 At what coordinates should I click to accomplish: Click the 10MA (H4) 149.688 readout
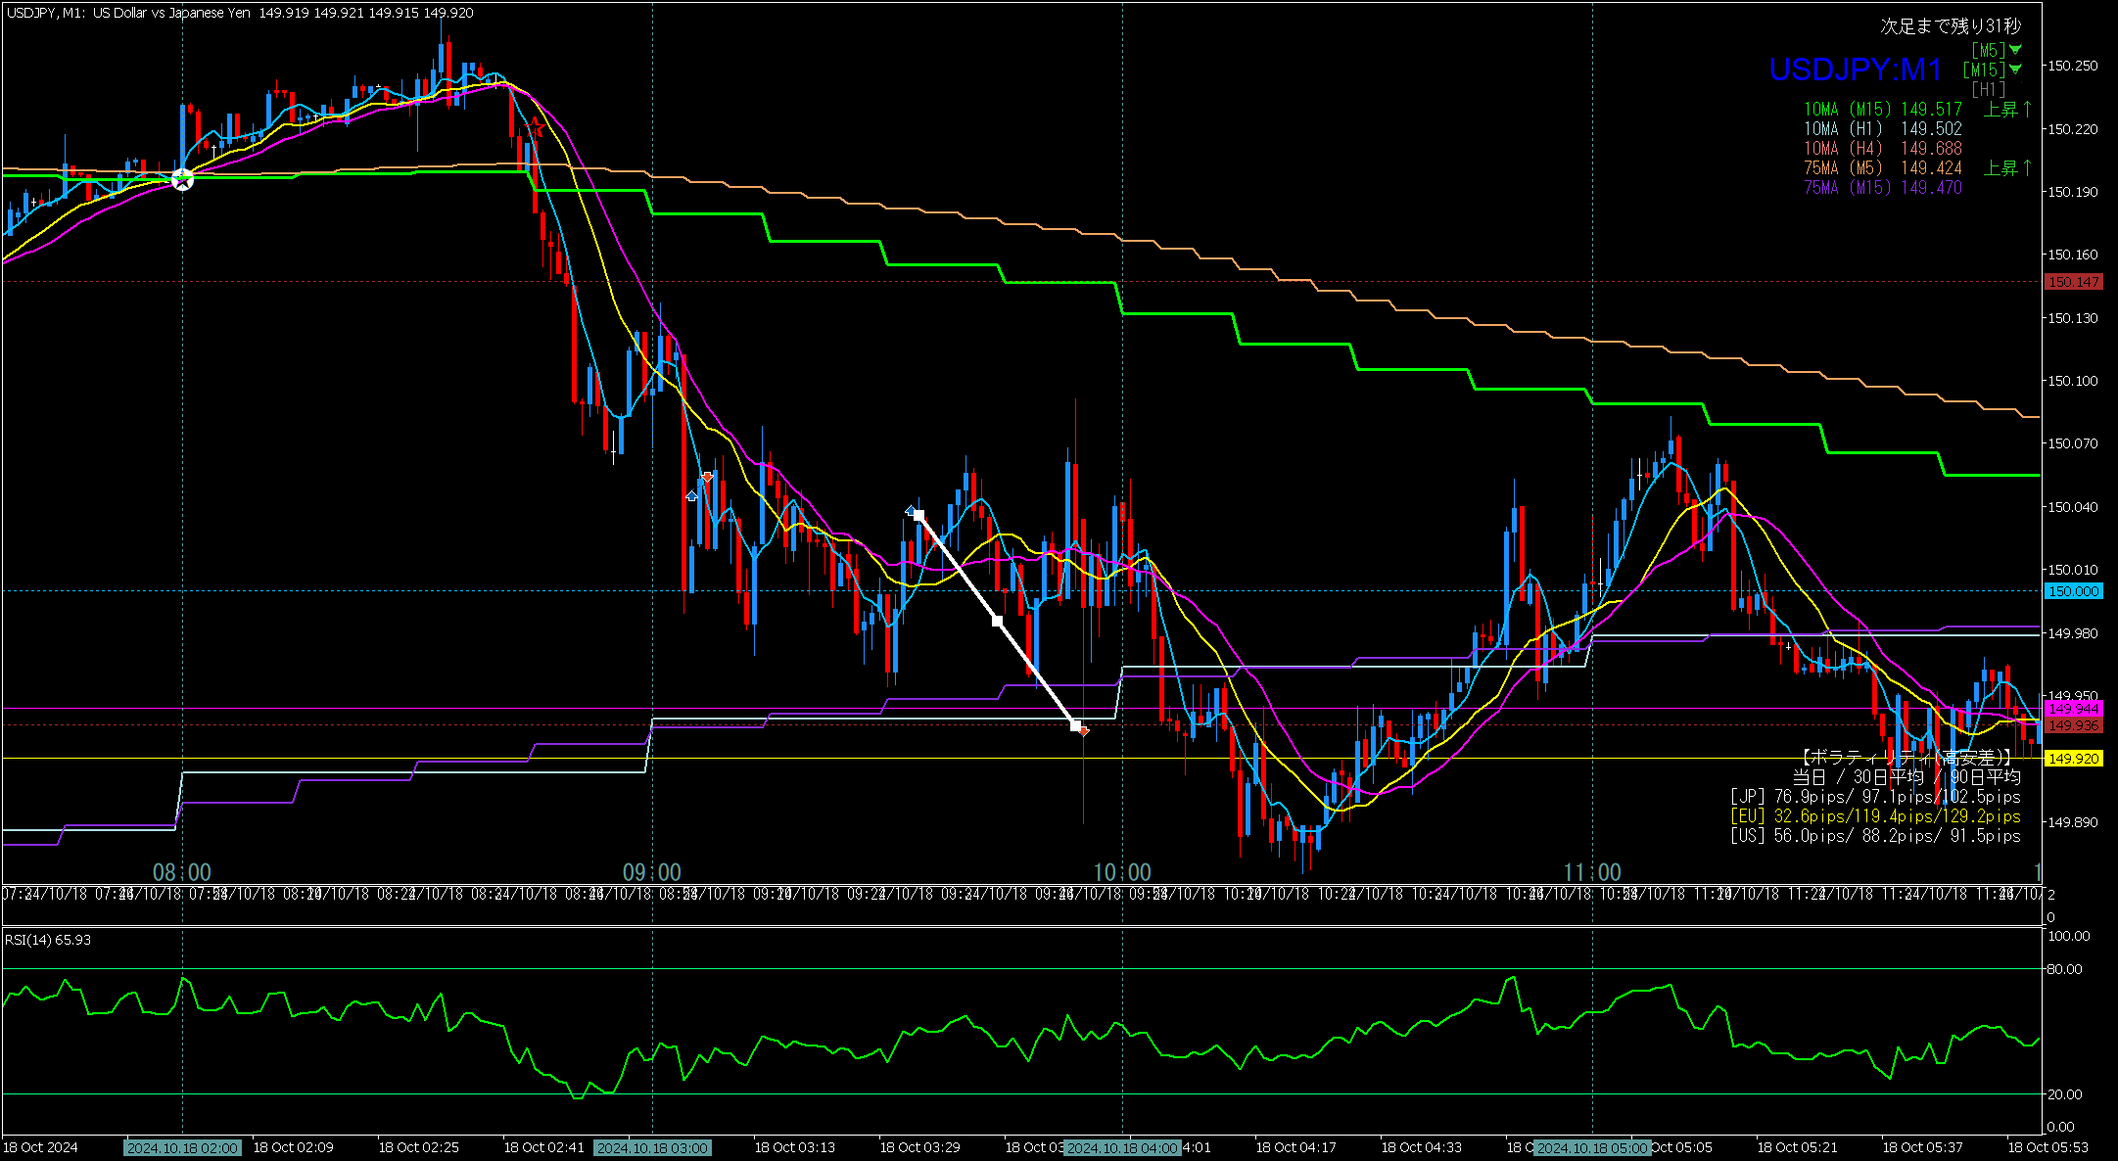click(1883, 149)
